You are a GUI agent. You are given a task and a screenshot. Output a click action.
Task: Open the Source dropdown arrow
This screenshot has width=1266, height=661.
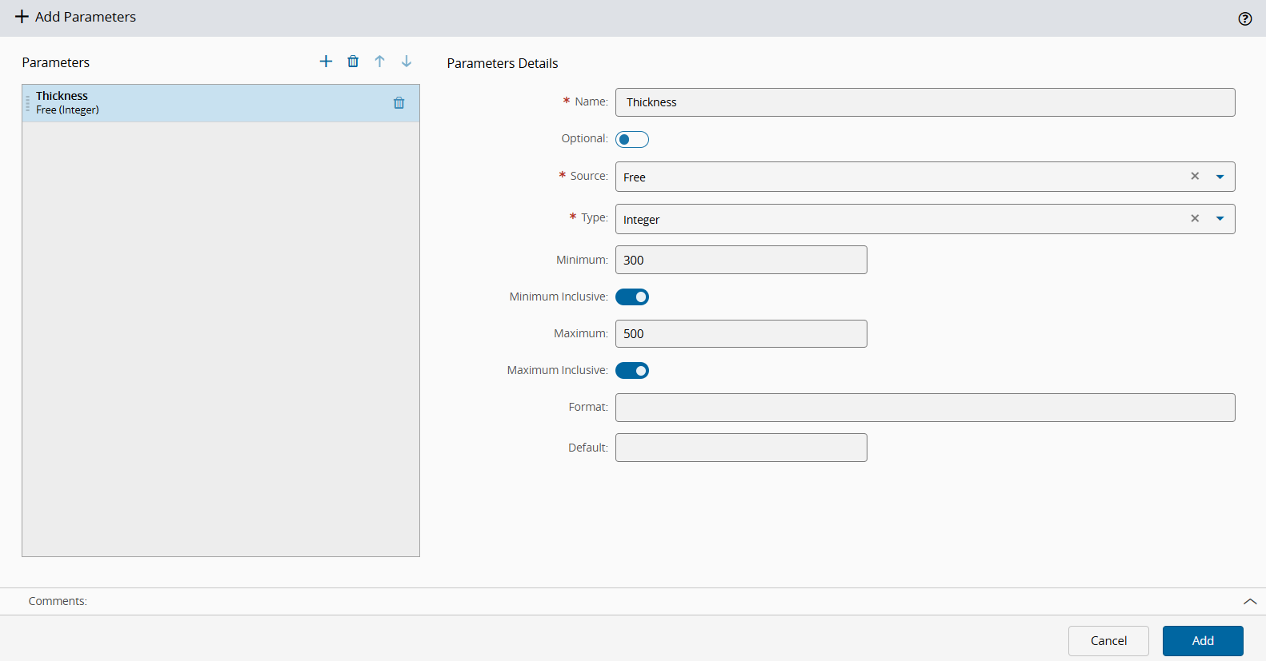click(x=1220, y=177)
